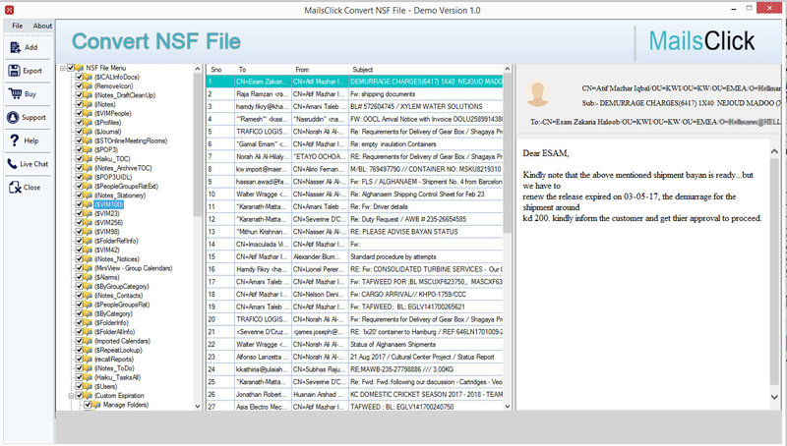
Task: Click email list scroll up arrow
Action: [x=507, y=69]
